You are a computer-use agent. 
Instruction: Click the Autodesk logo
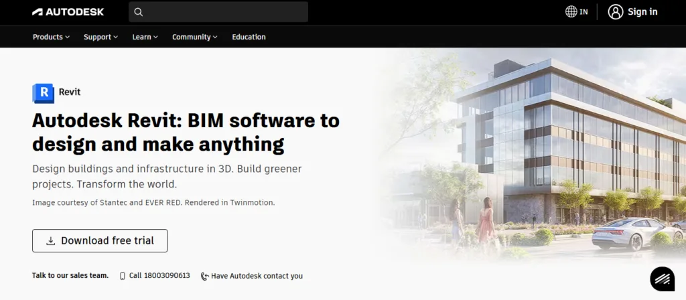click(x=68, y=12)
